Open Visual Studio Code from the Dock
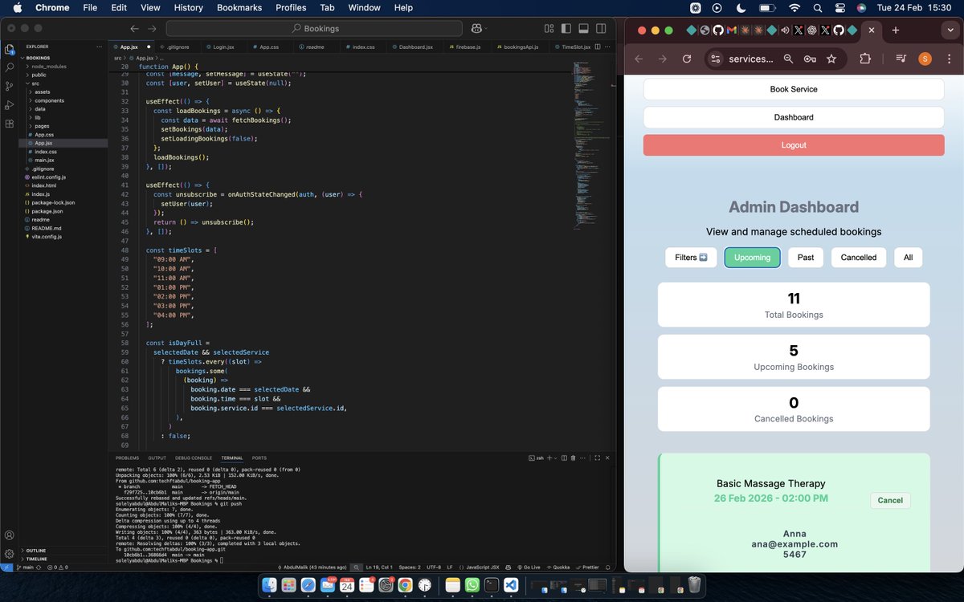Image resolution: width=964 pixels, height=602 pixels. coord(509,585)
